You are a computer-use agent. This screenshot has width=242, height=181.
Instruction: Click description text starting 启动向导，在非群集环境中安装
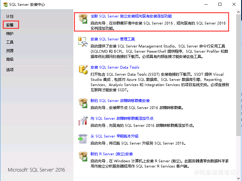[x=158, y=26]
